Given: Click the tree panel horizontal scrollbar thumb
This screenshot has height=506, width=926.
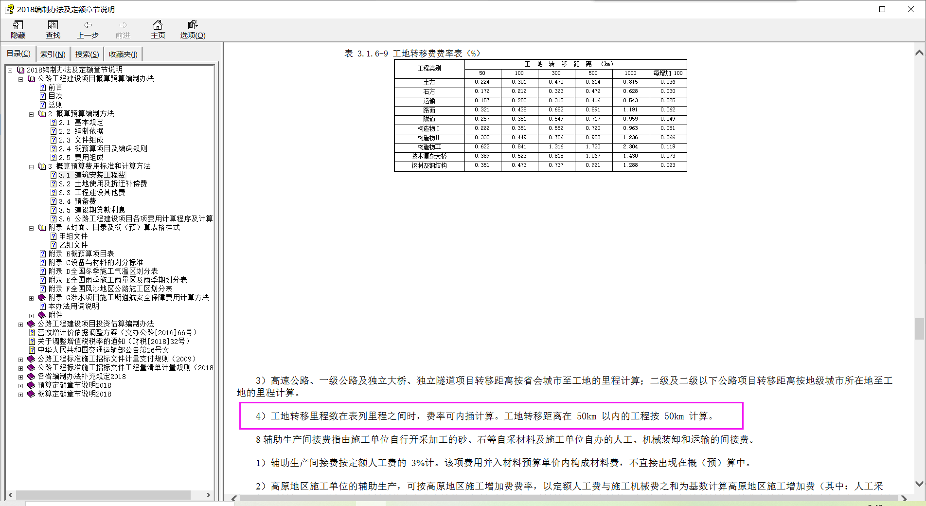Looking at the screenshot, I should [x=103, y=495].
